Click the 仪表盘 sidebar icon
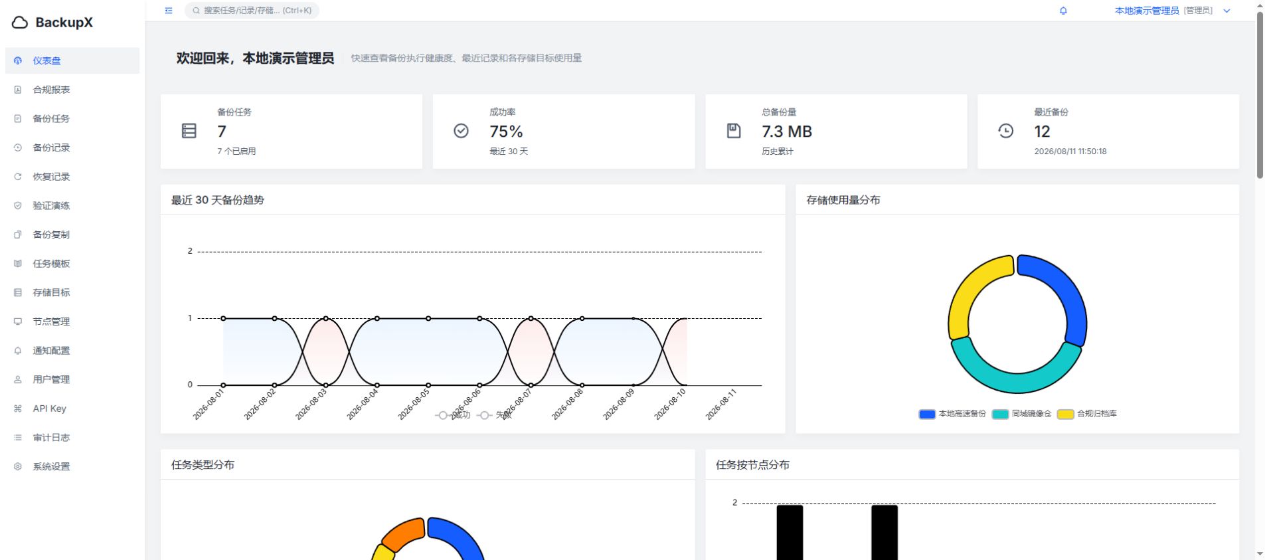The image size is (1265, 560). tap(18, 60)
